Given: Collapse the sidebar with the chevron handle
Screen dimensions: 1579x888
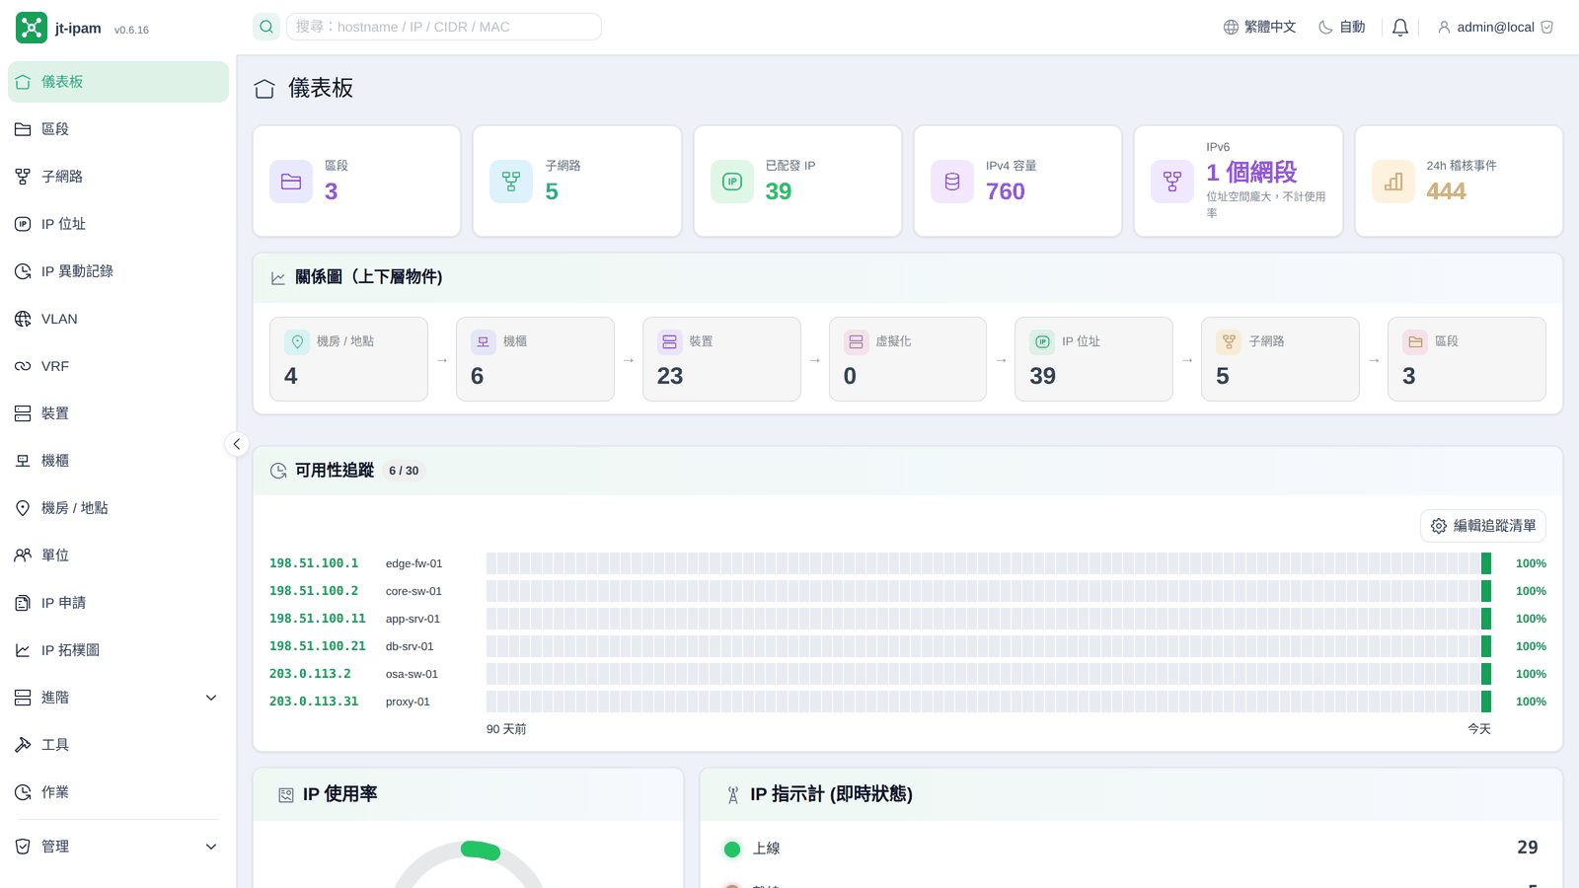Looking at the screenshot, I should (237, 444).
